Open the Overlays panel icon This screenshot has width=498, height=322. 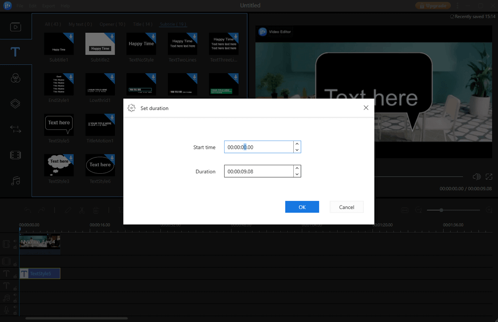click(15, 104)
